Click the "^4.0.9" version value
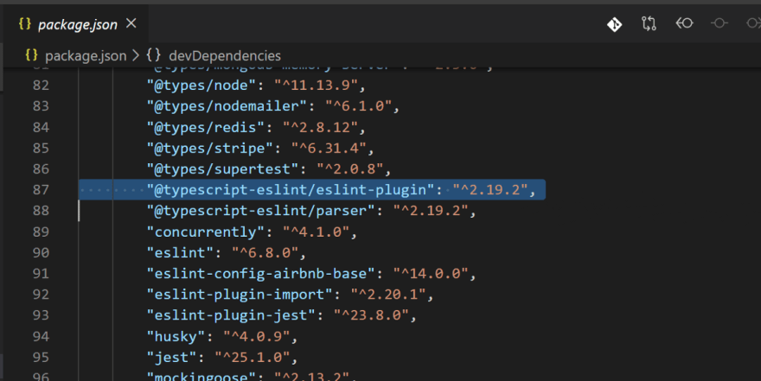 click(x=257, y=336)
